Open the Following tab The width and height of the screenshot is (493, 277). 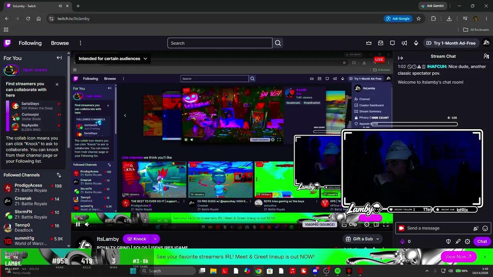pyautogui.click(x=30, y=43)
